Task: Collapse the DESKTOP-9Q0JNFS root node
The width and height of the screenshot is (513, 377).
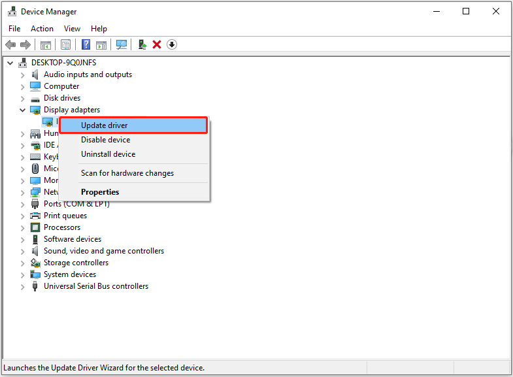Action: click(x=10, y=63)
